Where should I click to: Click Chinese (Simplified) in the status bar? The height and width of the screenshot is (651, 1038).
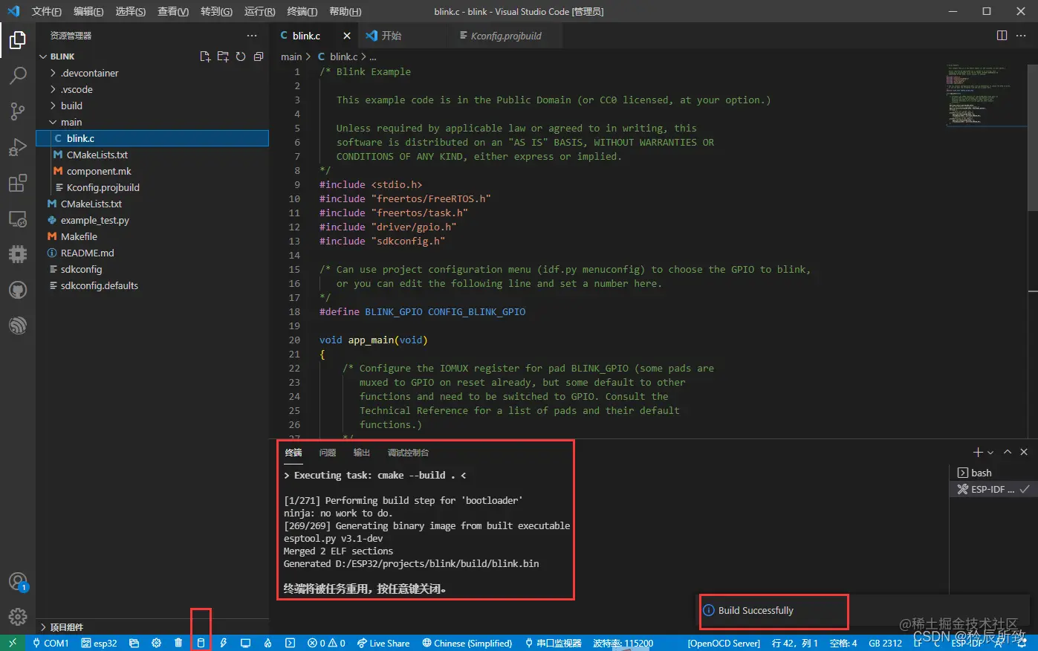[x=467, y=643]
